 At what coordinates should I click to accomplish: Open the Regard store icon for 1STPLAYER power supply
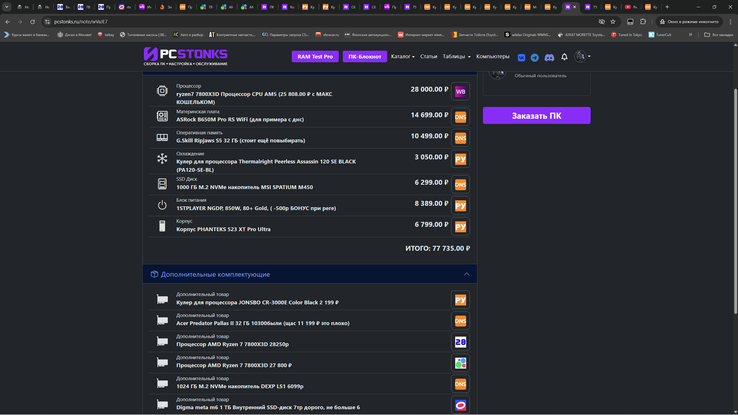click(460, 206)
